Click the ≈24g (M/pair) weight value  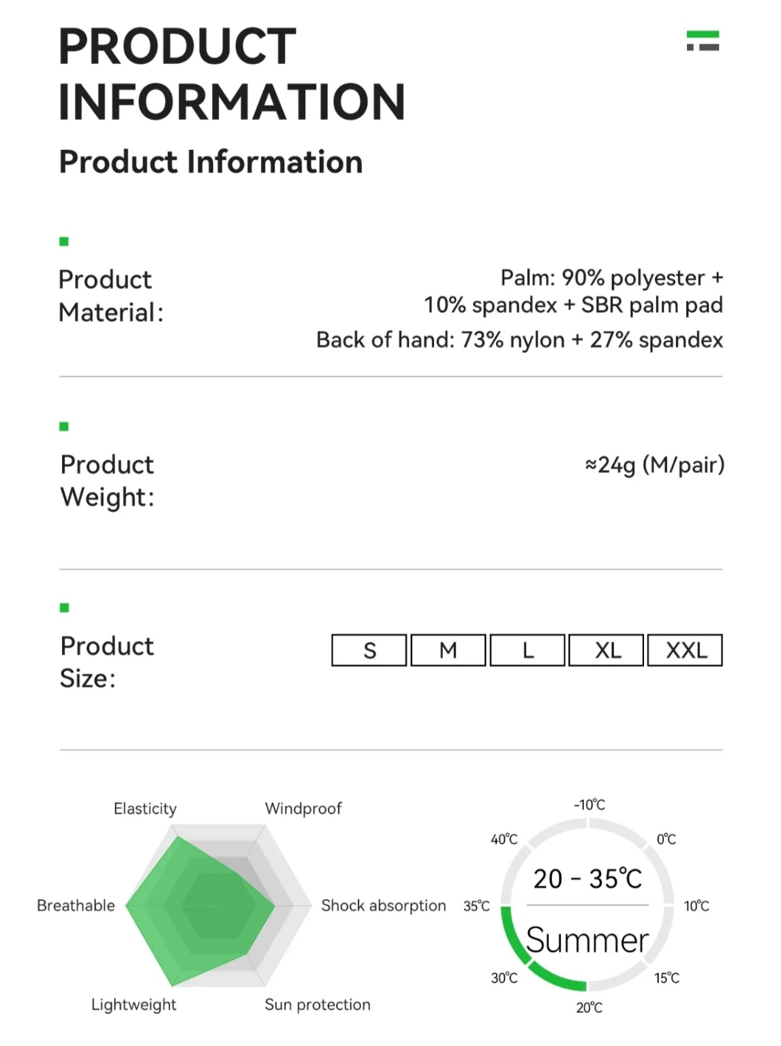coord(654,465)
